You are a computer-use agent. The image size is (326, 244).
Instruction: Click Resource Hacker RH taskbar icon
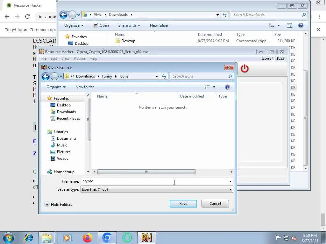146,238
